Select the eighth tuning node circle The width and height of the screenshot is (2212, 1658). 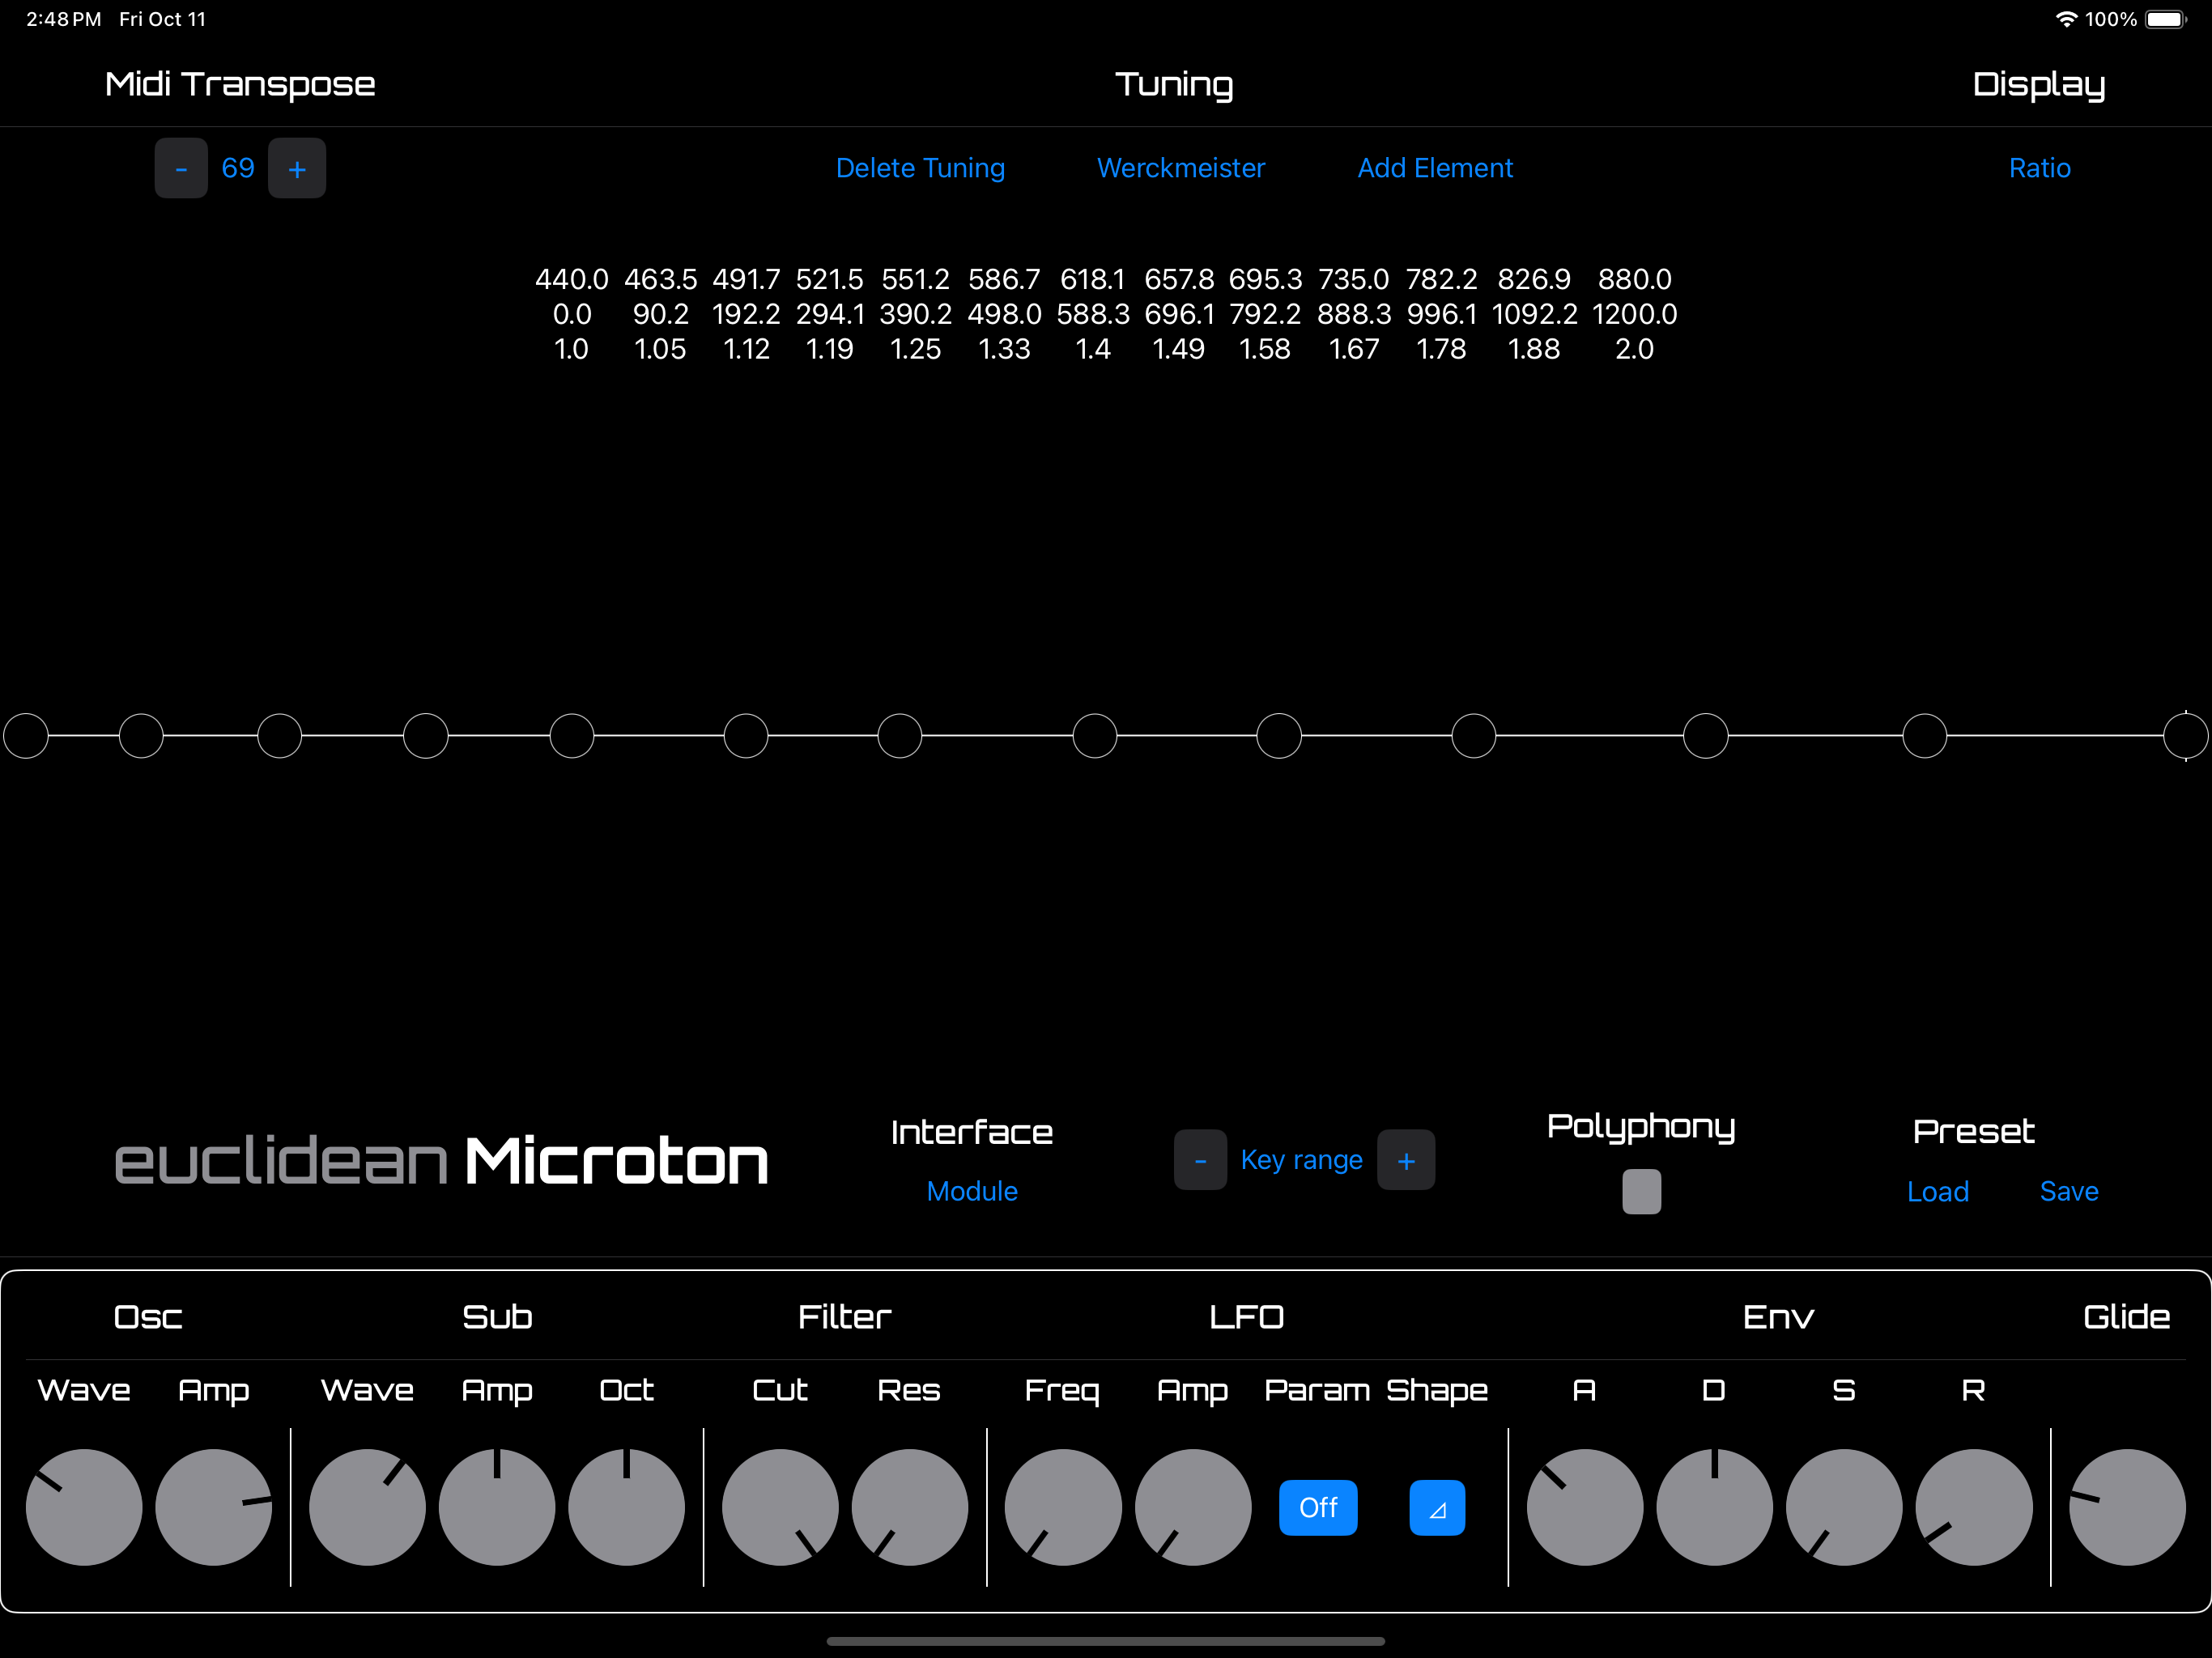[1095, 736]
